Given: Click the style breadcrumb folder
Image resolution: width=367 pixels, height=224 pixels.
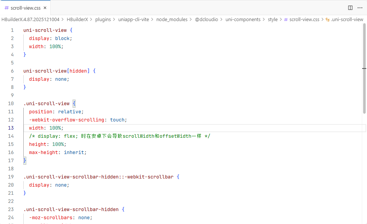Looking at the screenshot, I should [x=273, y=19].
